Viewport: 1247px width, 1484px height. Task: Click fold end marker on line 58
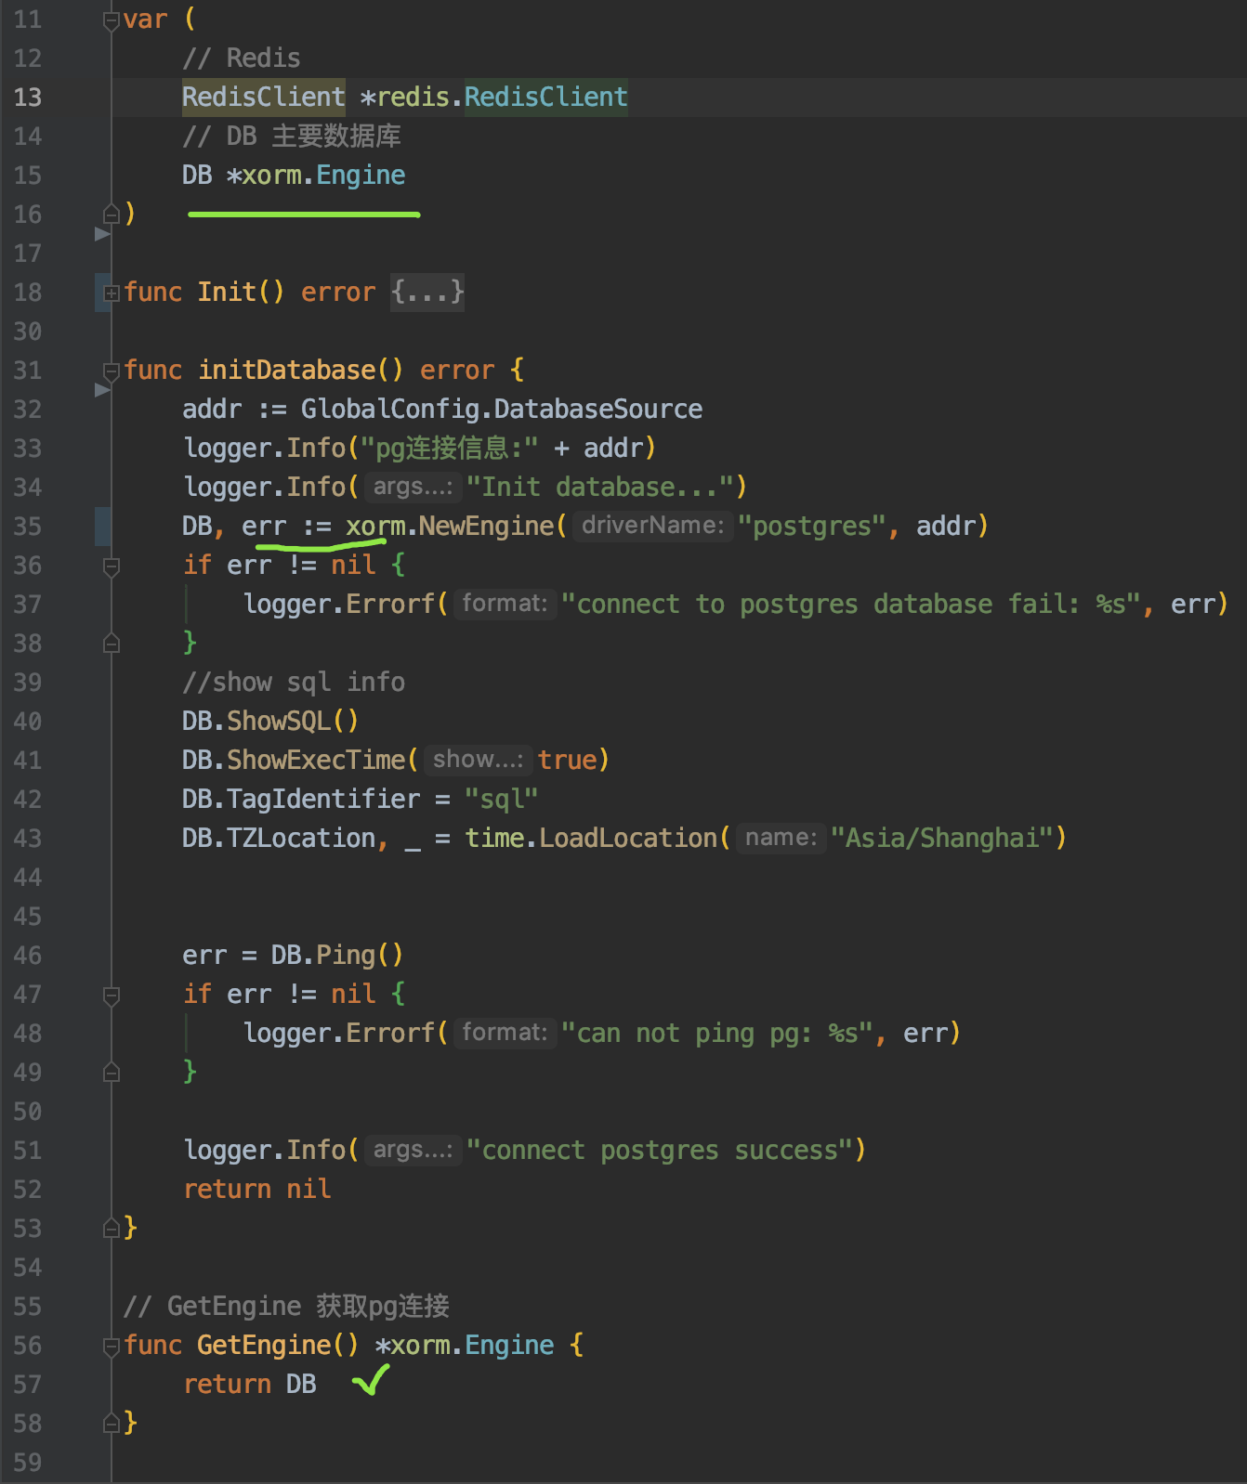click(112, 1424)
